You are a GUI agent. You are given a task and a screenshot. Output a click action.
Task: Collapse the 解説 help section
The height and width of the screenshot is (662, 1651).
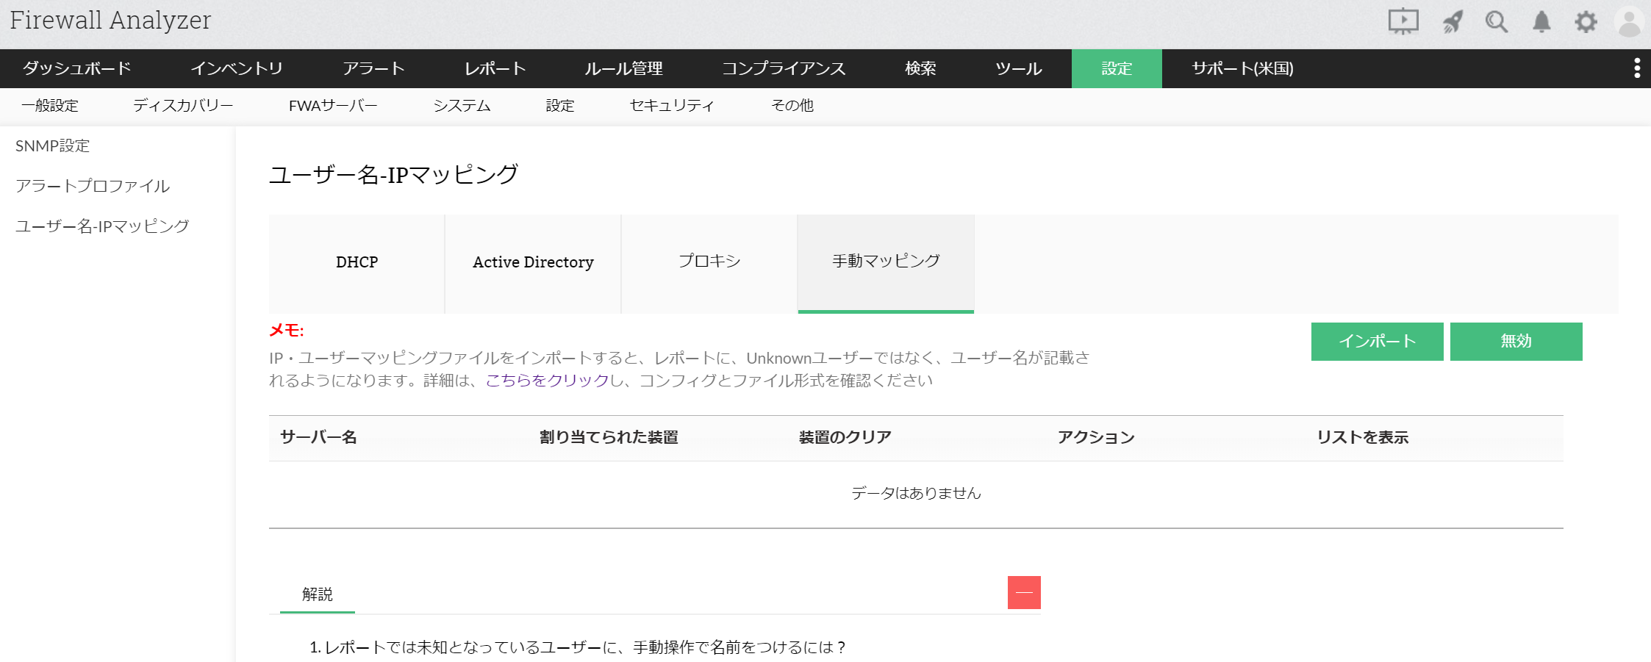(x=1024, y=592)
